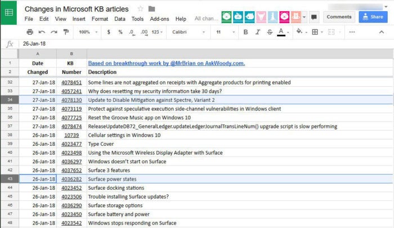Open the Help menu

point(181,19)
